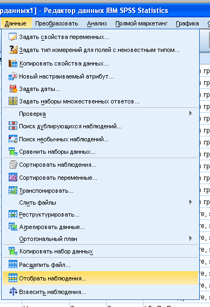The width and height of the screenshot is (210, 307).
Task: Click the 'Копировать набор данных' icon
Action: (13, 251)
